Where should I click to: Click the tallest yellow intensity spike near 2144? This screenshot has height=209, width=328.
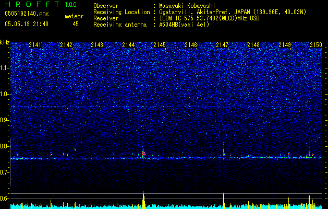coord(143,200)
